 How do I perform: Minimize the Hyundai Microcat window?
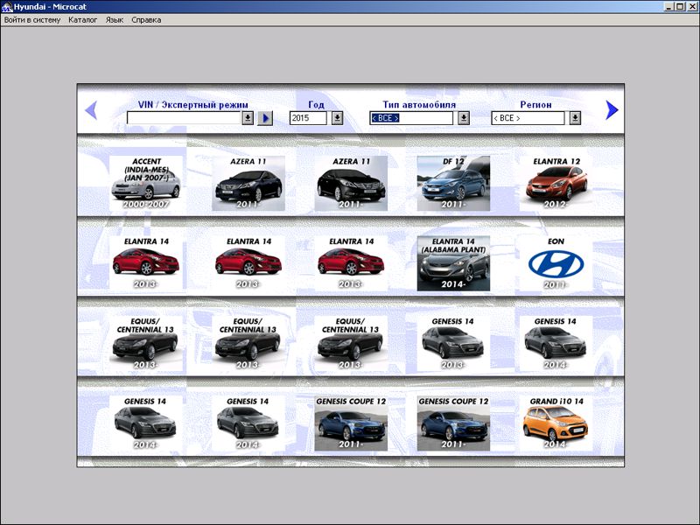pyautogui.click(x=668, y=7)
